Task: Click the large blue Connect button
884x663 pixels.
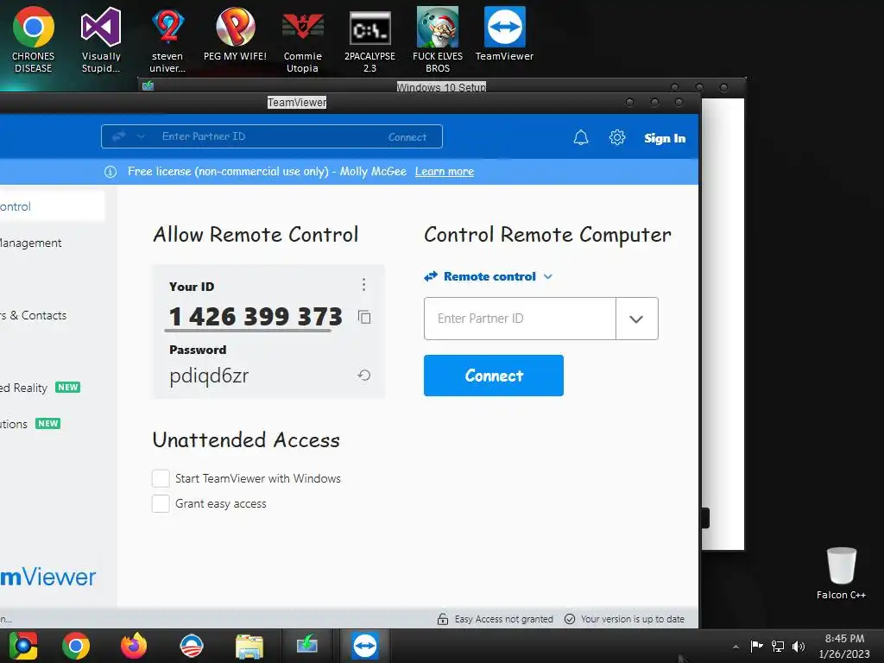Action: (493, 376)
